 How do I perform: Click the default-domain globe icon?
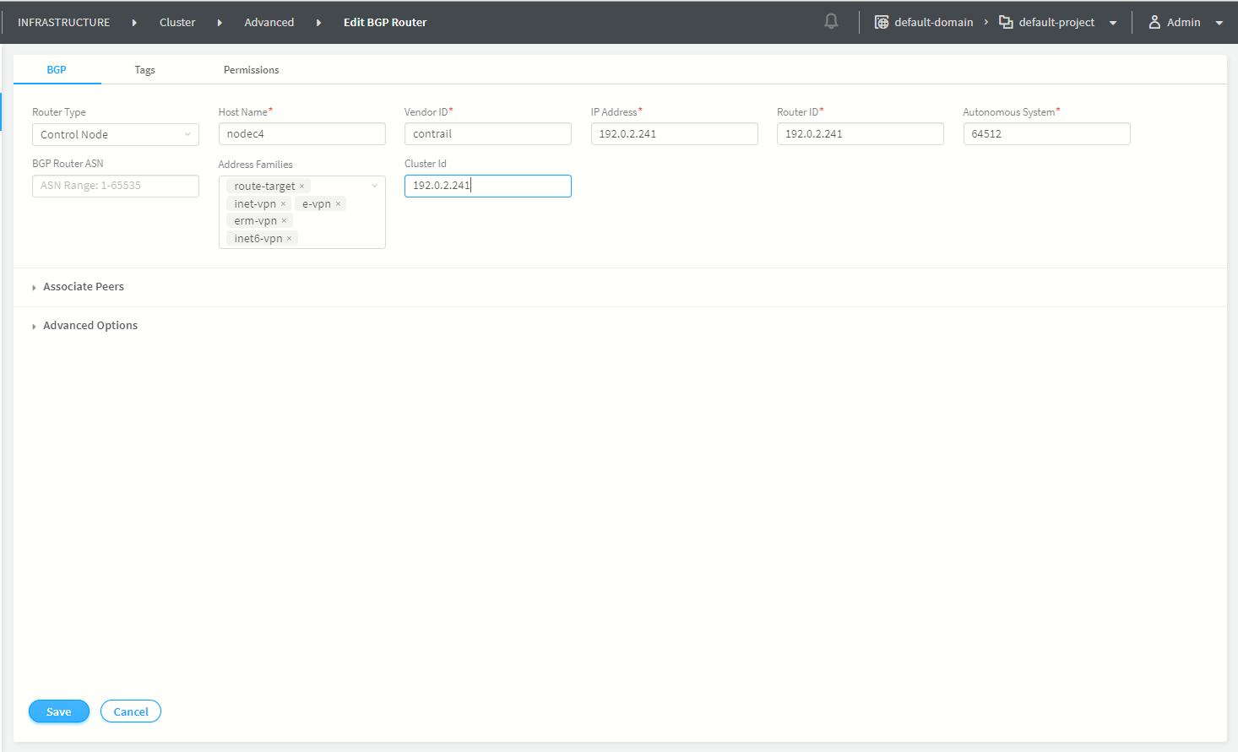881,23
